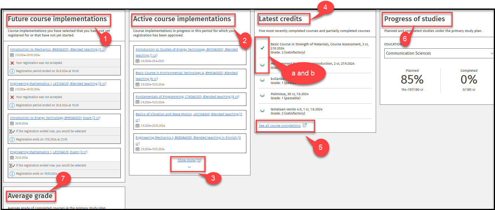Click laurel icon beside Measurement Introduction, 2 cr row
Image resolution: width=495 pixels, height=210 pixels.
coord(262,65)
